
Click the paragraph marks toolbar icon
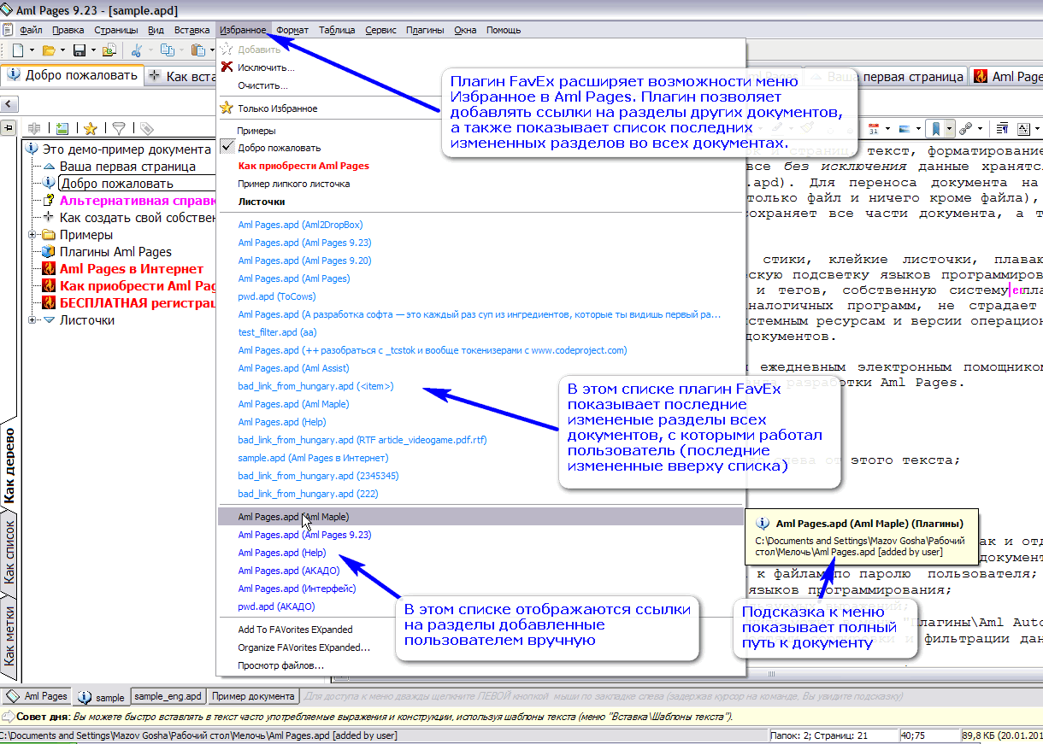coord(1002,129)
